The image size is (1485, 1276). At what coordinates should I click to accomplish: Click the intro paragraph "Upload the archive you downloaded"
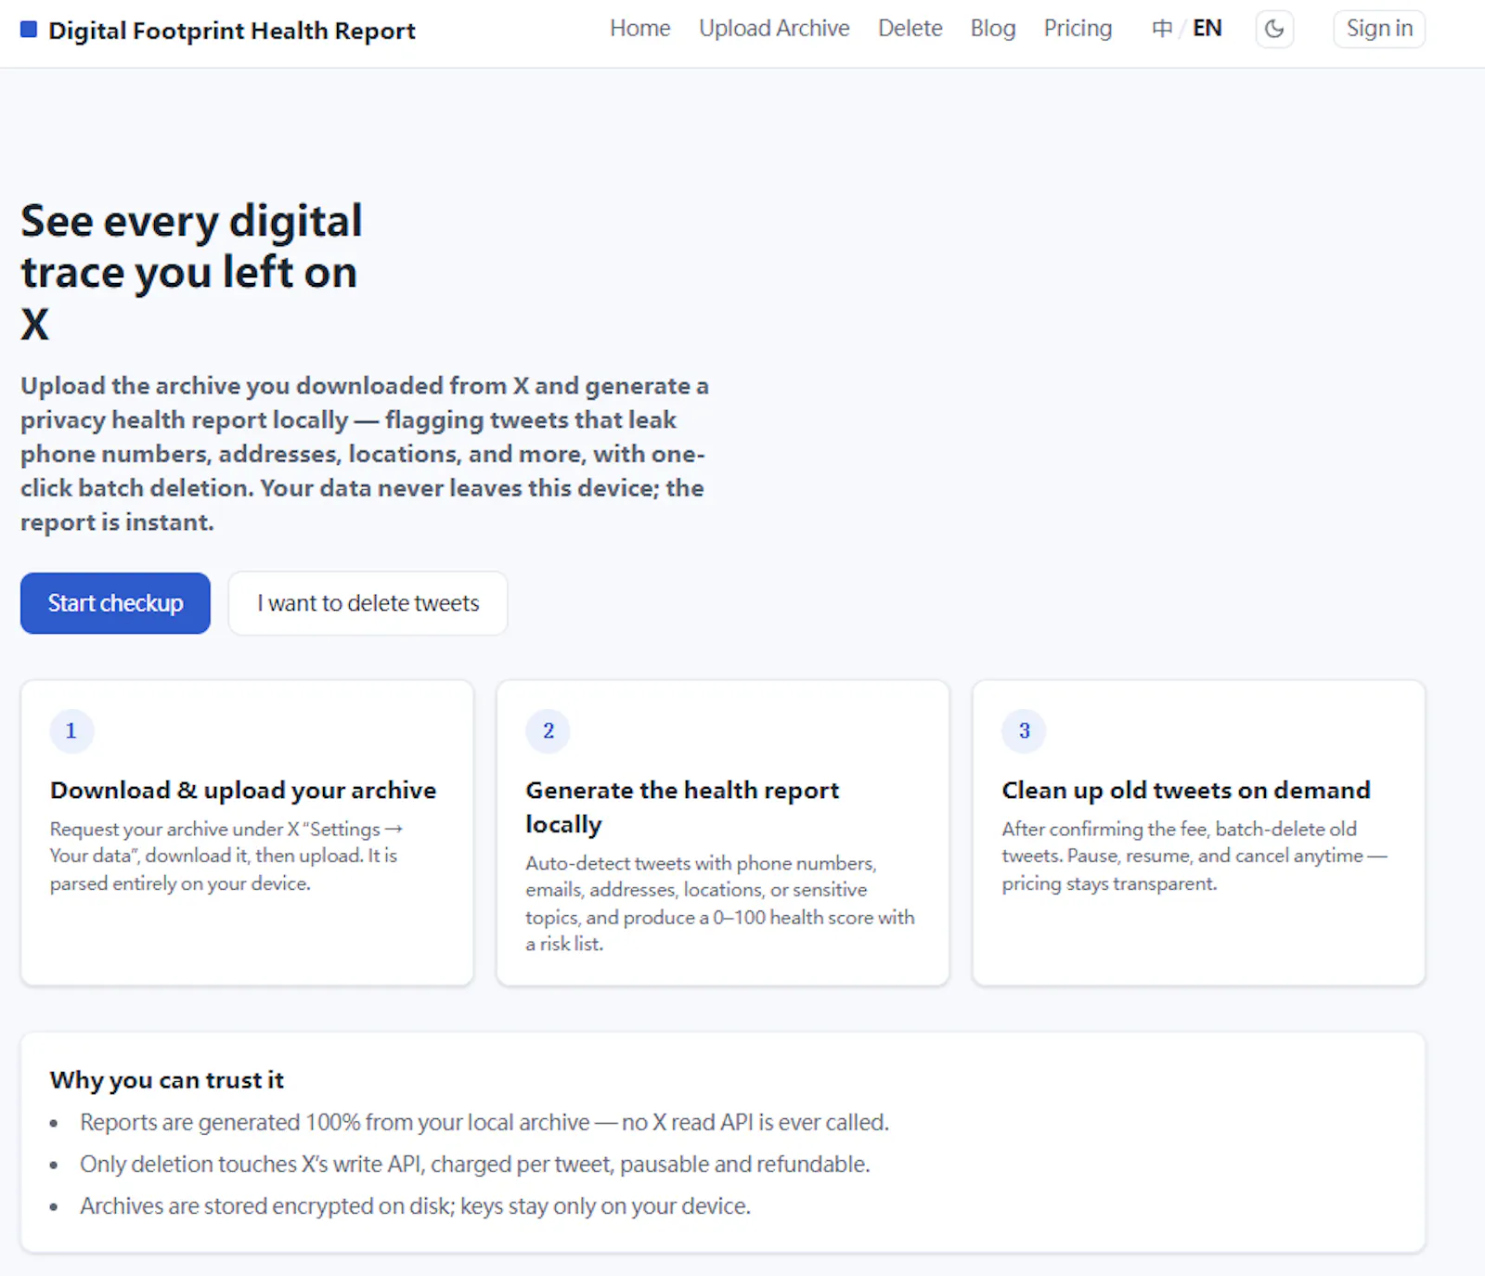pos(365,454)
